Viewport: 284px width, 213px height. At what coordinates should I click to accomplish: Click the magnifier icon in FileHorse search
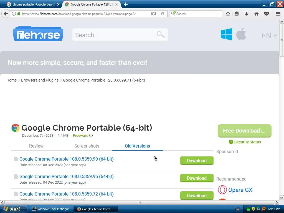pos(161,34)
